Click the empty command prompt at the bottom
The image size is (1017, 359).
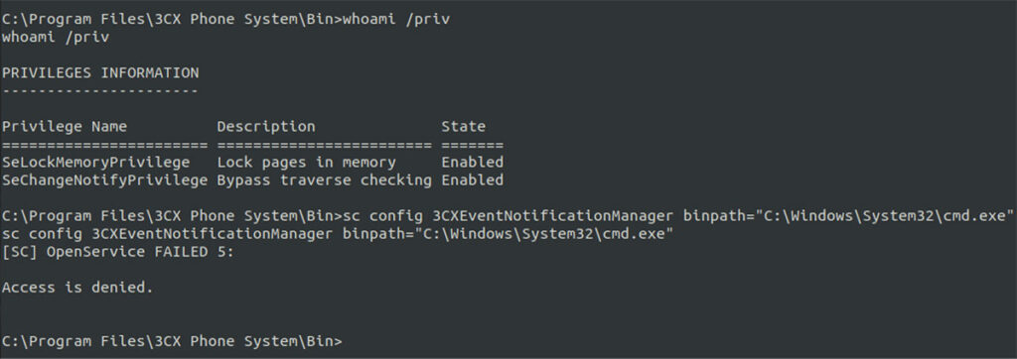(x=171, y=340)
